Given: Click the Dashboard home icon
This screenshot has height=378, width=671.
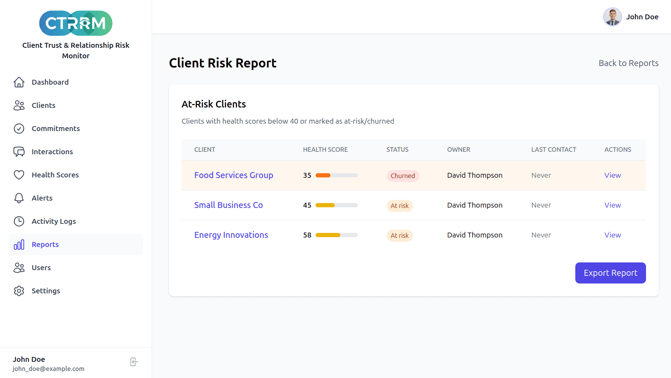Looking at the screenshot, I should [x=19, y=82].
